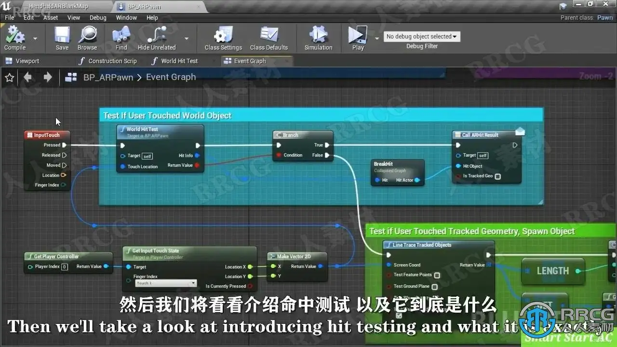
Task: Open the Asset menu
Action: point(51,17)
